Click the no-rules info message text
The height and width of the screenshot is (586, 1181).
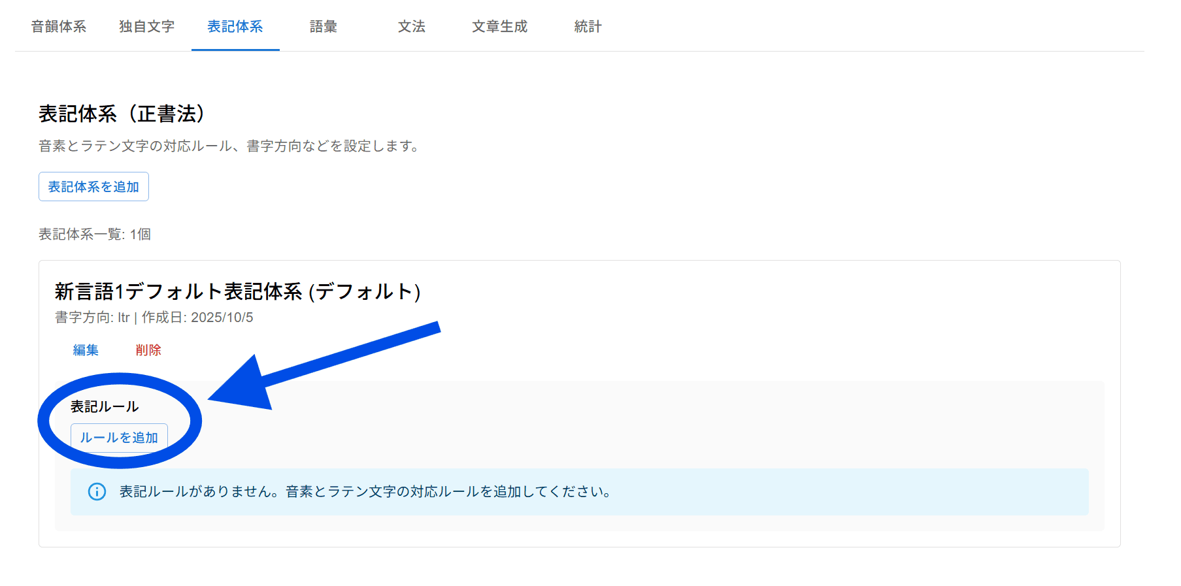366,492
